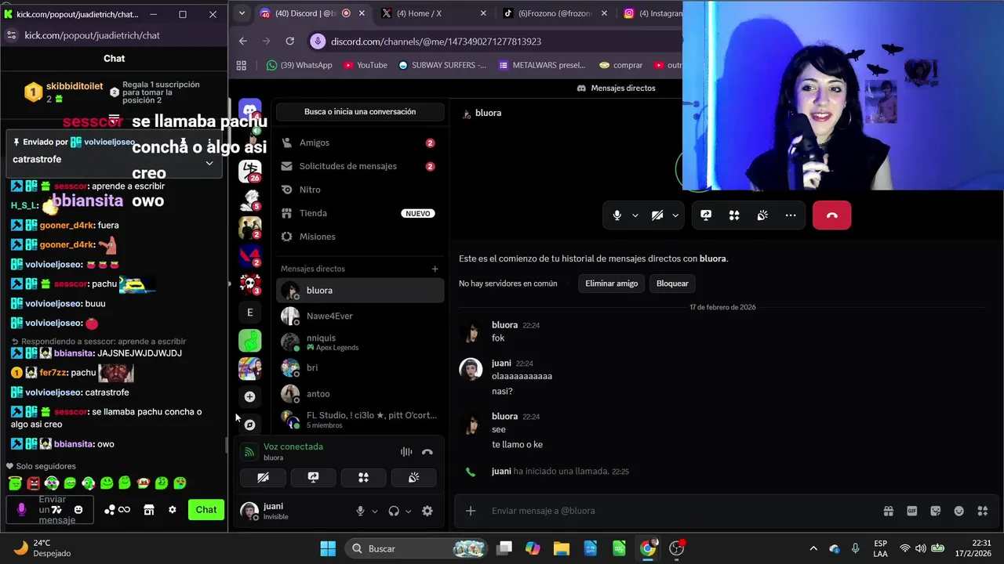Create a new direct message with plus
This screenshot has height=564, width=1004.
point(435,269)
